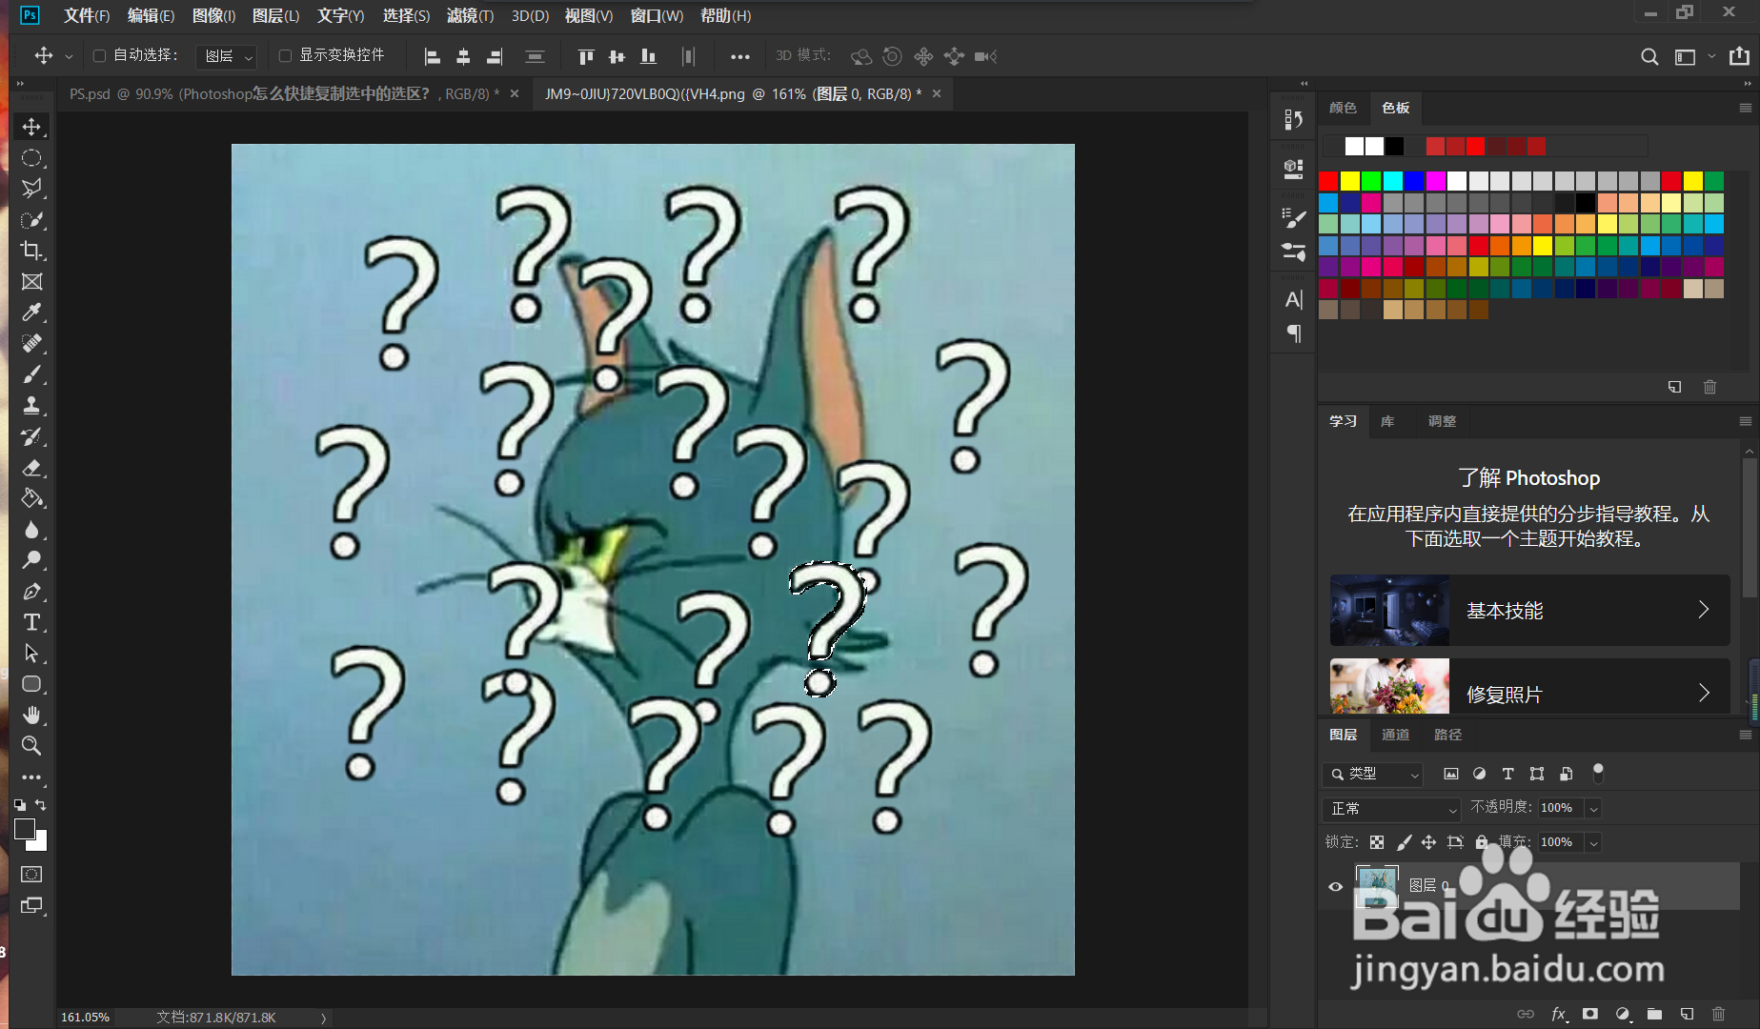
Task: Add a layer mask to layer
Action: point(1589,1014)
